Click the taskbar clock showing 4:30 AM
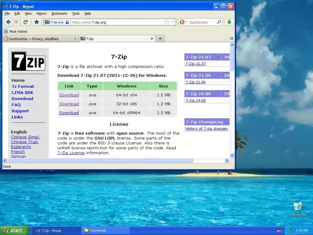Viewport: 313px width, 235px height. click(x=302, y=230)
